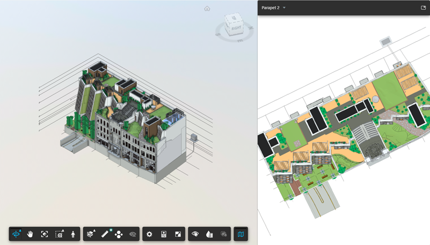Toggle the map split-view button
The image size is (430, 245).
(x=241, y=234)
